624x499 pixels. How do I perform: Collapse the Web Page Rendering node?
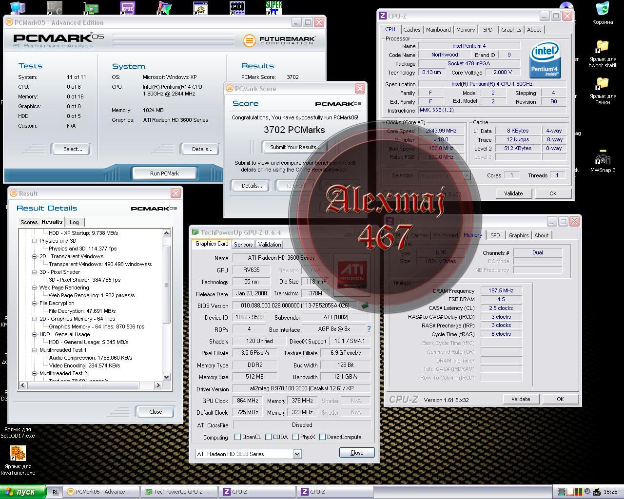point(35,288)
